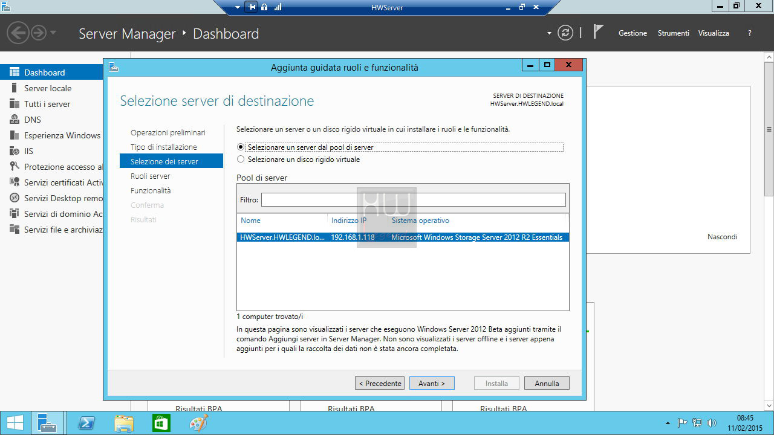This screenshot has height=435, width=774.
Task: Open the notifications flag icon
Action: [598, 32]
